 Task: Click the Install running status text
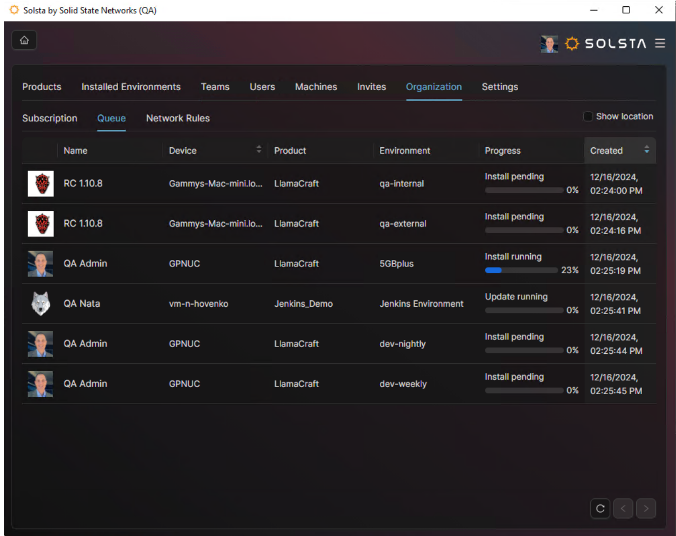pyautogui.click(x=513, y=257)
